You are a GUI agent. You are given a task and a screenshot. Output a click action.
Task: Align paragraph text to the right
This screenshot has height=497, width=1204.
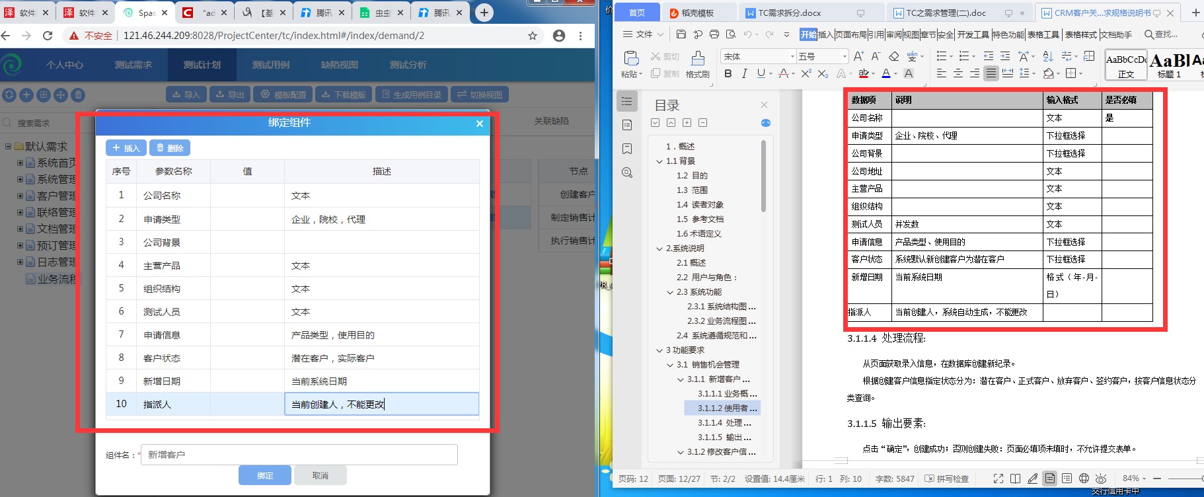(975, 73)
